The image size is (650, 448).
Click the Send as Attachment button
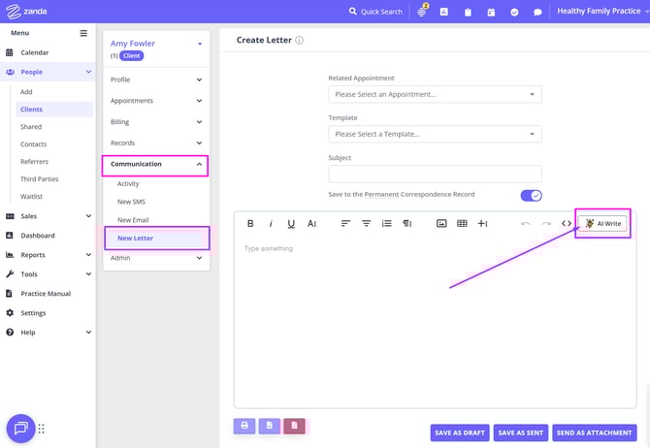[x=593, y=432]
